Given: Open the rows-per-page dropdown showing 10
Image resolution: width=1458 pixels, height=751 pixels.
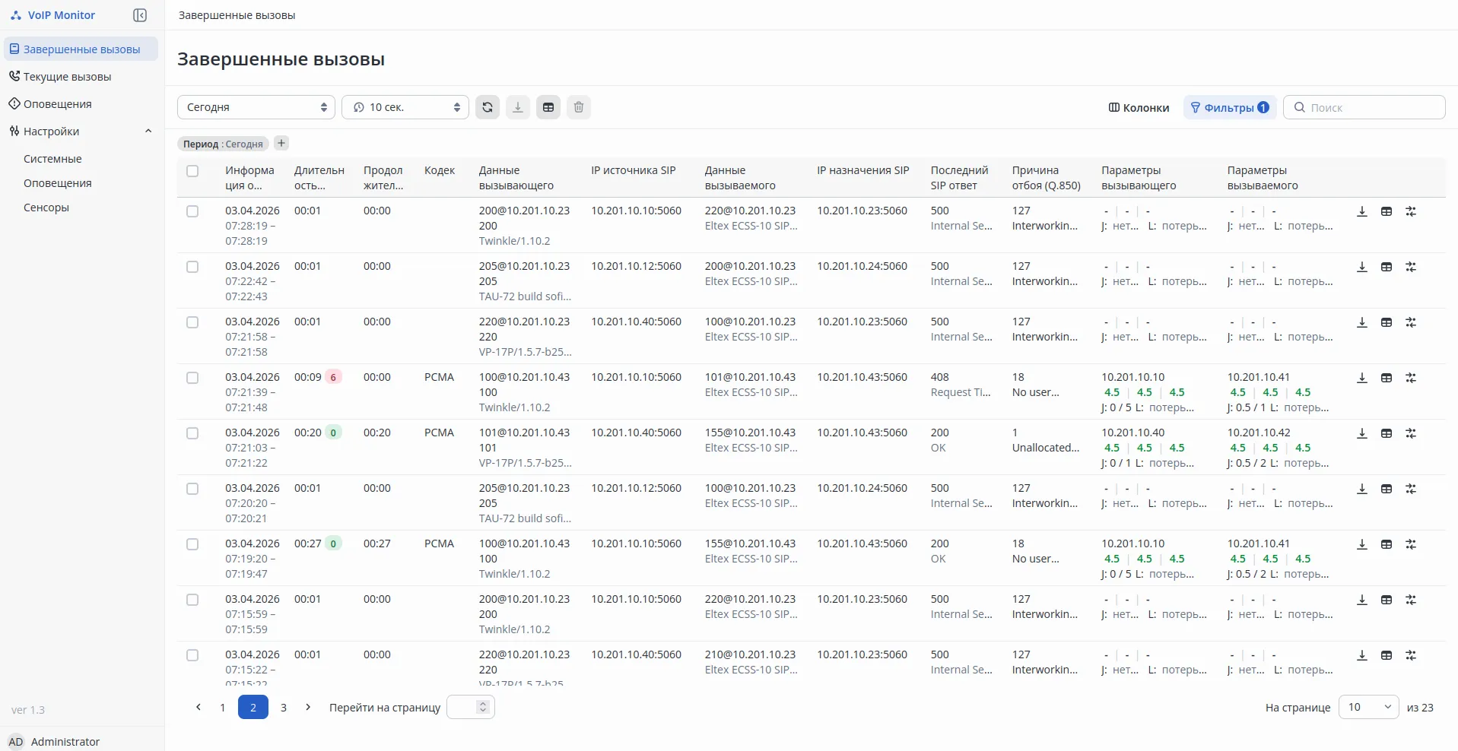Looking at the screenshot, I should [1368, 707].
